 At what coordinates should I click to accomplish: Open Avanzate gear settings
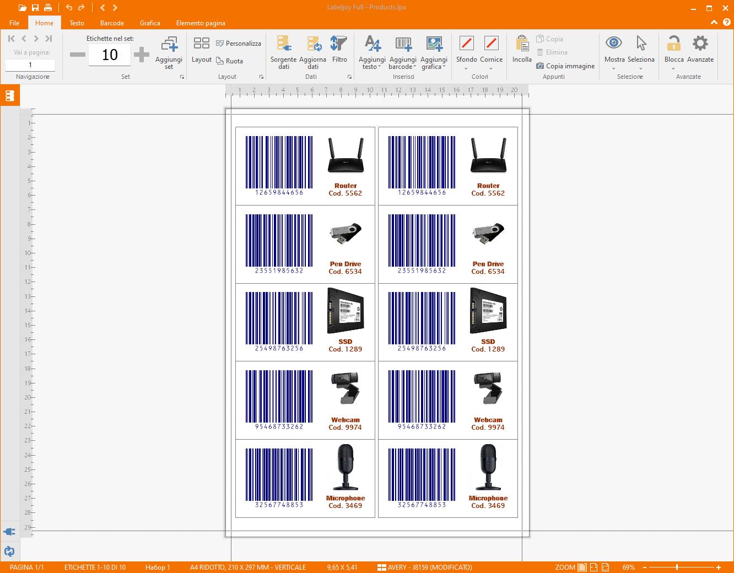click(x=700, y=50)
